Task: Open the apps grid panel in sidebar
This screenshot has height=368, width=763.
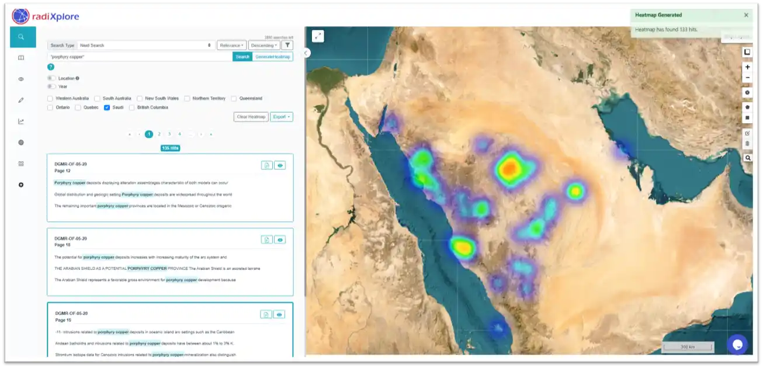Action: pos(22,164)
